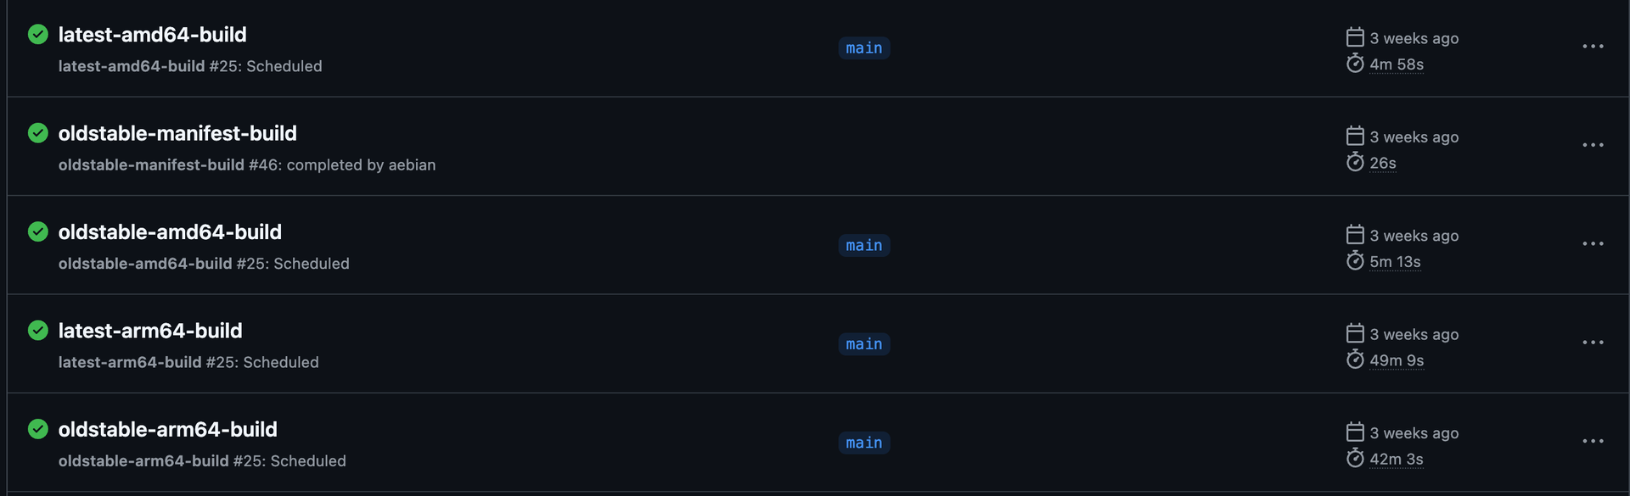Click the 42m 3s run duration
1630x496 pixels.
(1396, 459)
